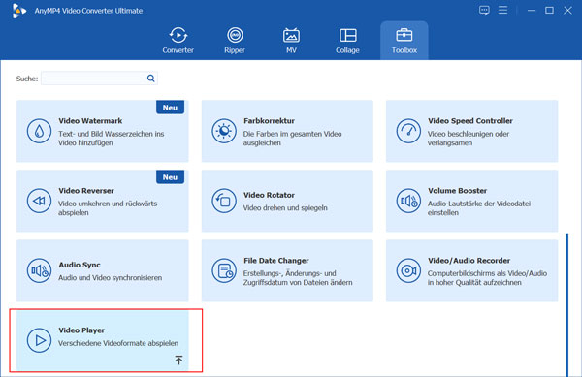
Task: Click "Audio-Lautstärke der Videodatei einstellen" description
Action: pyautogui.click(x=479, y=208)
